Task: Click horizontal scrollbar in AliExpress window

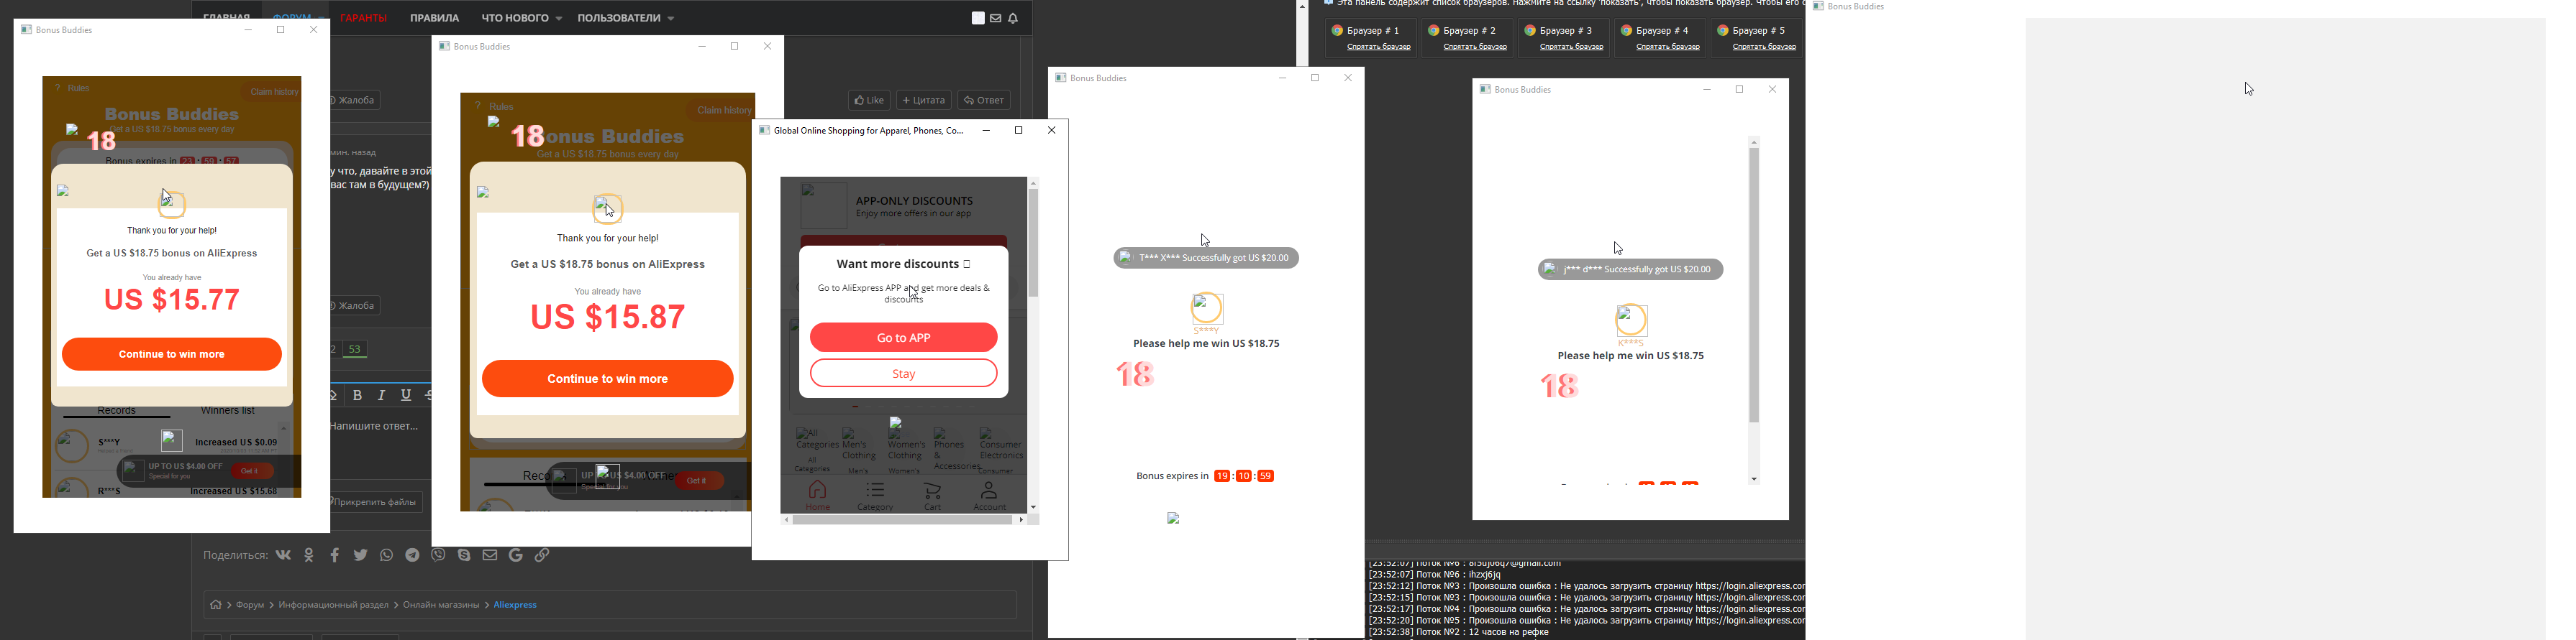Action: click(x=903, y=520)
